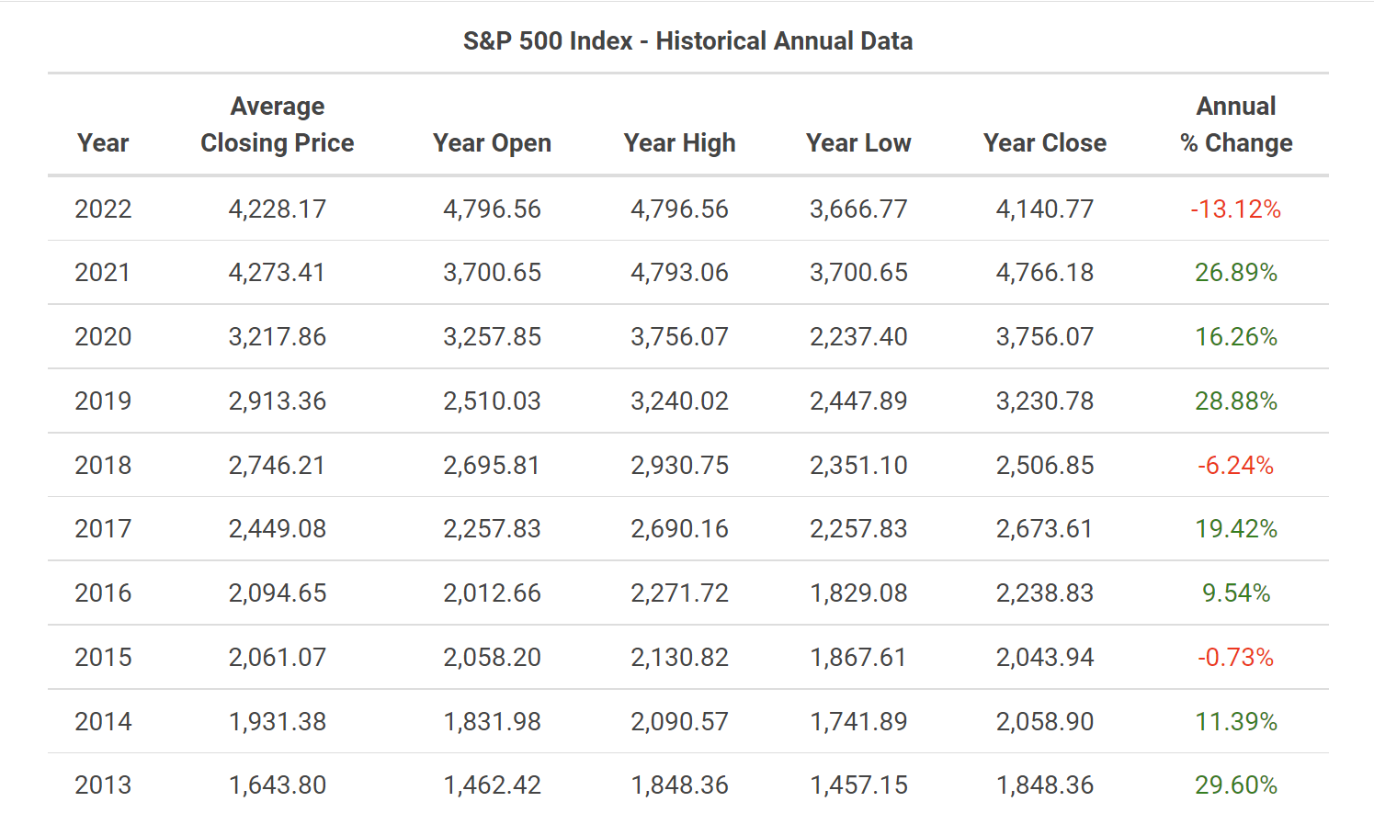Click the 2018 row year cell

tap(103, 466)
